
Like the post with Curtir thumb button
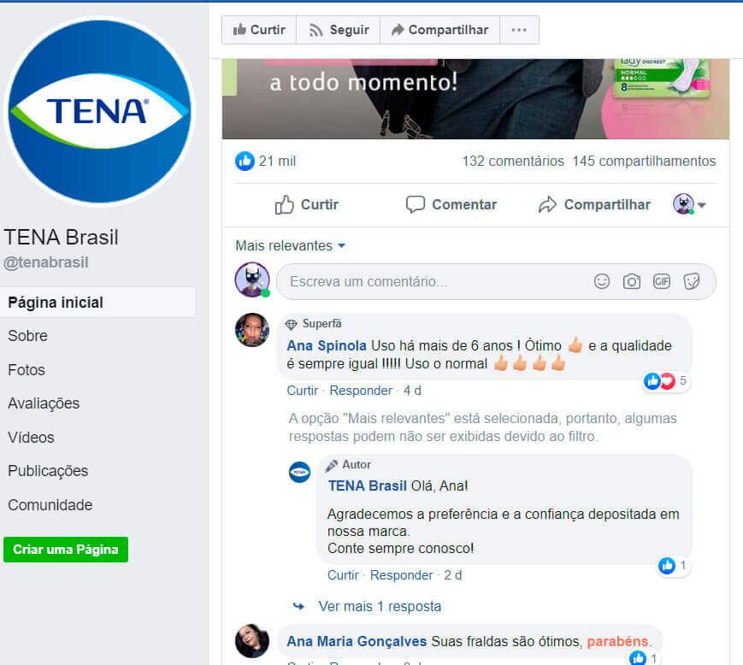tap(307, 204)
